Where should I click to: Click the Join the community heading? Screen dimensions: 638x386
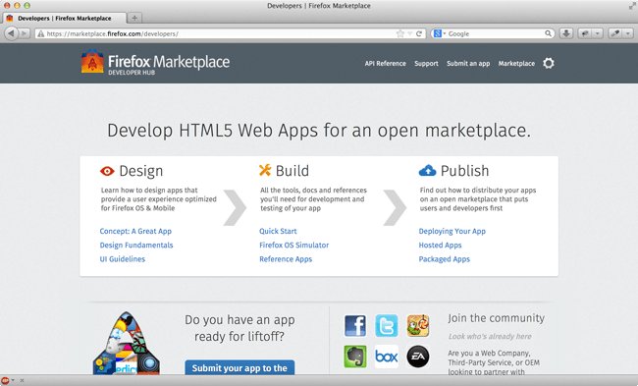tap(496, 318)
